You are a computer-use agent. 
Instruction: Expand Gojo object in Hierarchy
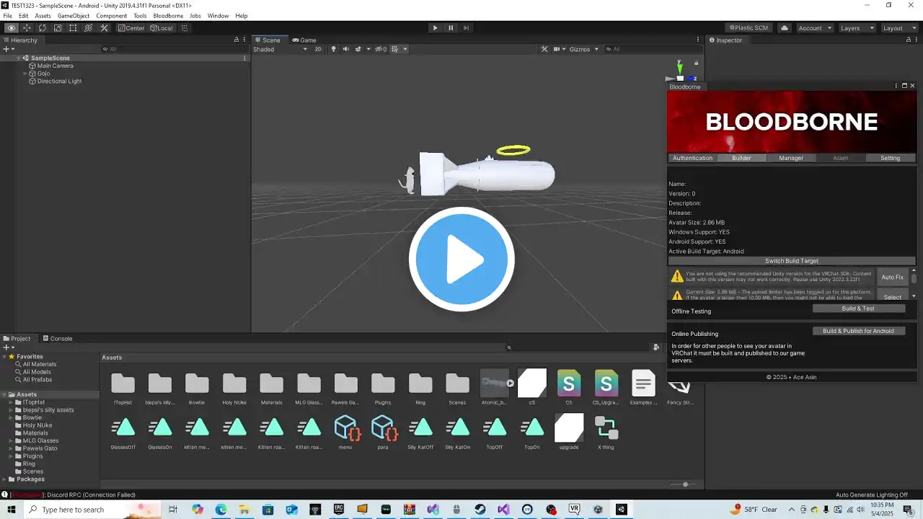point(25,74)
